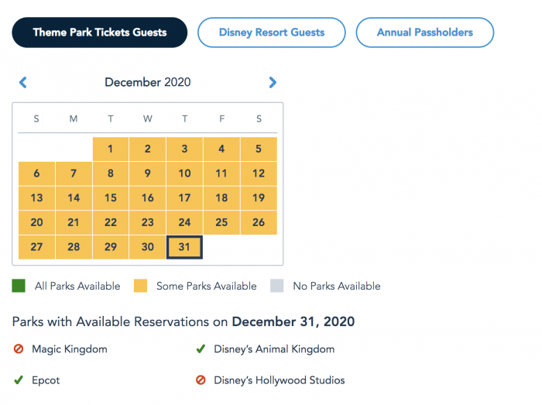Screen dimensions: 542x405
Task: Select Theme Park Tickets Guests tab
Action: pos(99,33)
